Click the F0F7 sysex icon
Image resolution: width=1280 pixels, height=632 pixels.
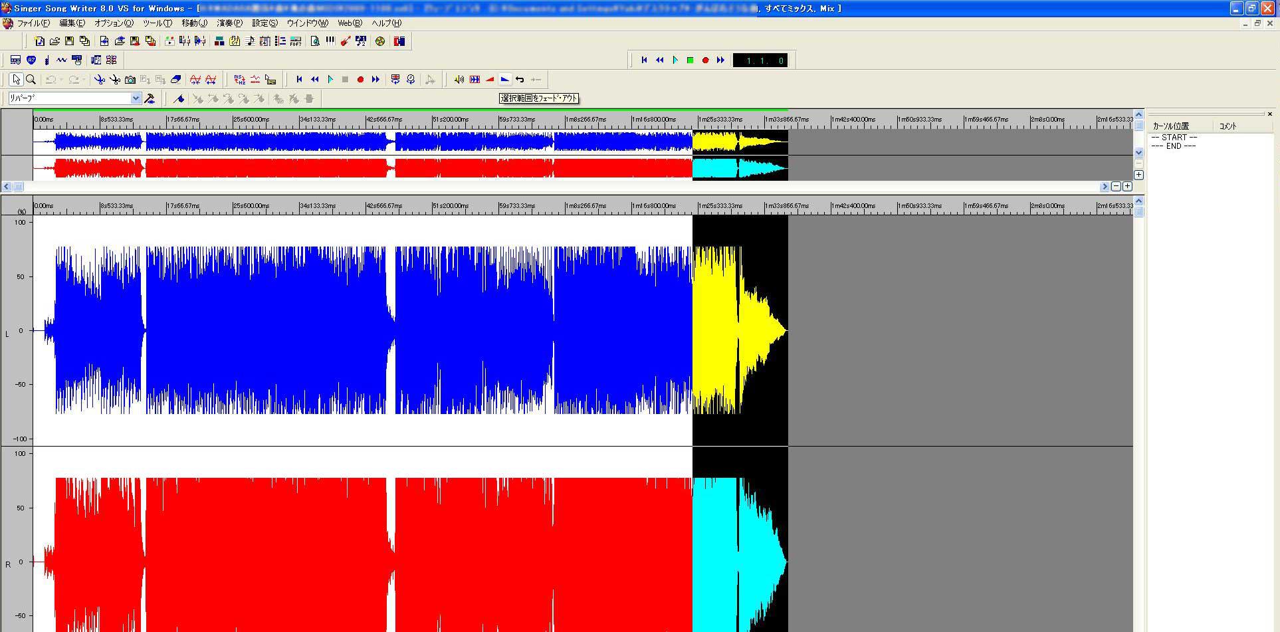tap(296, 41)
